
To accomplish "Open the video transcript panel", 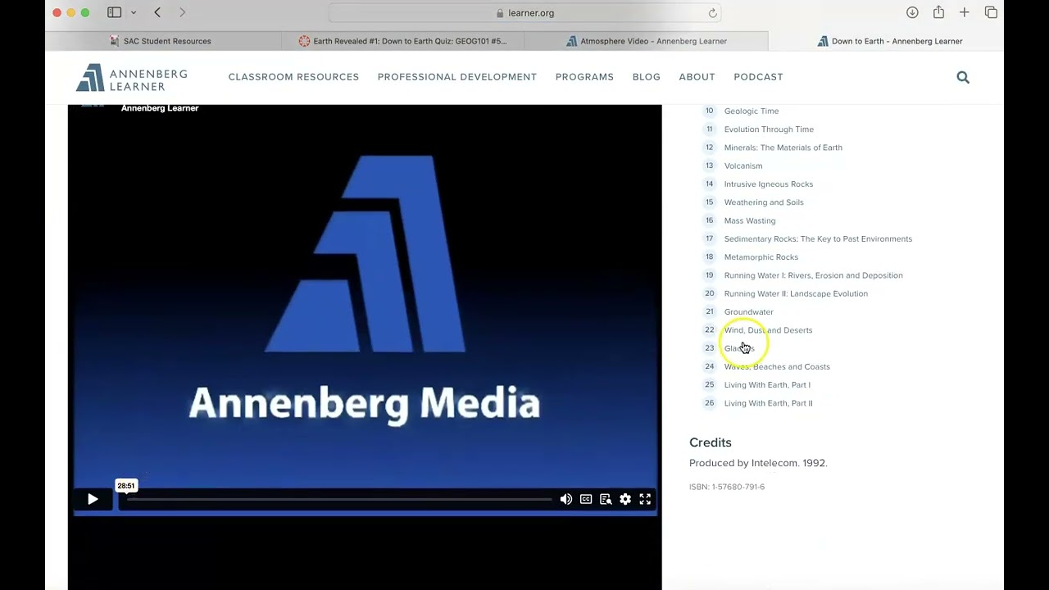I will tap(606, 499).
